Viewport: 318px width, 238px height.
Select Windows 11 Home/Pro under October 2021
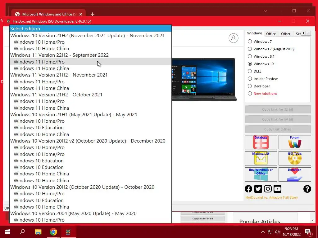pyautogui.click(x=90, y=101)
